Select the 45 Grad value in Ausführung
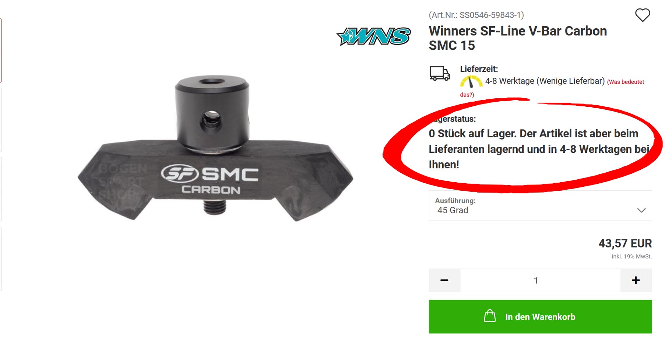 [x=453, y=210]
